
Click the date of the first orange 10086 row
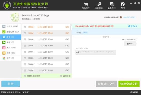click(45, 27)
